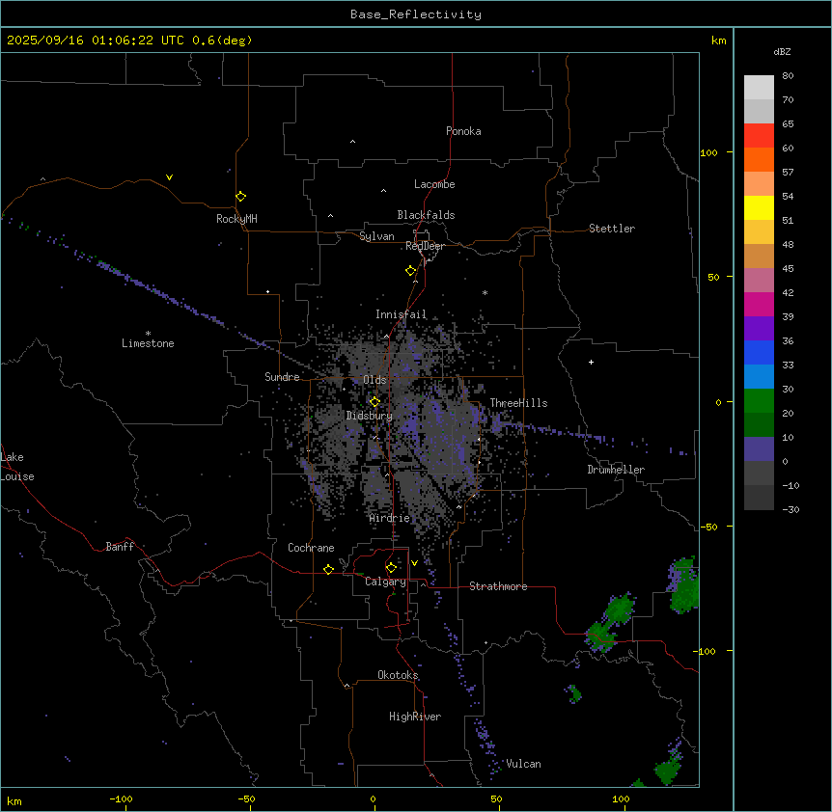Click the Strathmore label
Viewport: 832px width, 812px height.
tap(498, 586)
